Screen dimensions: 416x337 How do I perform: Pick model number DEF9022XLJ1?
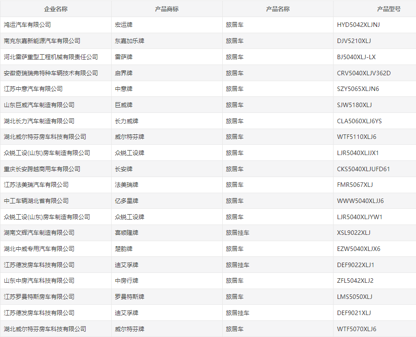click(355, 265)
